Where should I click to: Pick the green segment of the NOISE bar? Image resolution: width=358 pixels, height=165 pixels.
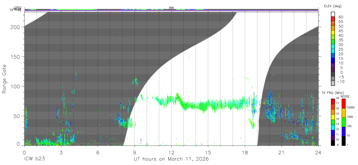(343, 122)
